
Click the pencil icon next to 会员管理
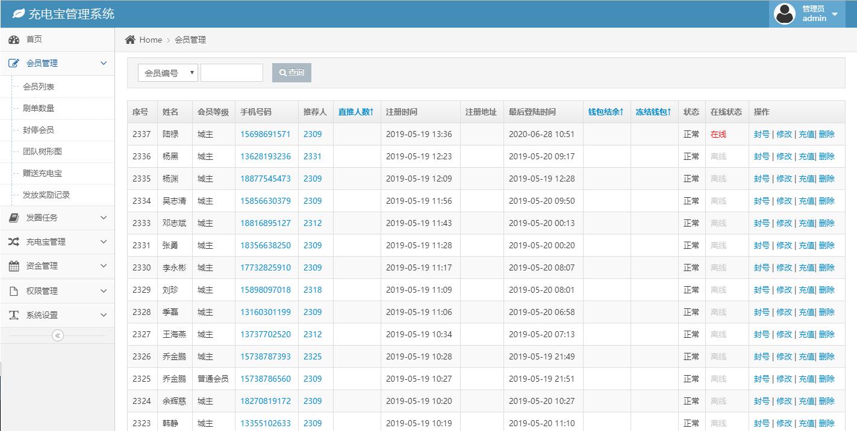(x=13, y=63)
